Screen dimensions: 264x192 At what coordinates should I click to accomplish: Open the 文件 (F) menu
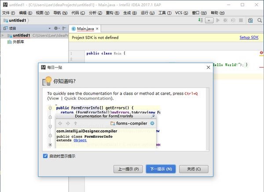coord(8,13)
